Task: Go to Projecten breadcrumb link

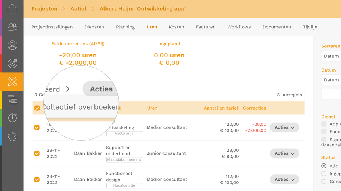Action: tap(44, 9)
